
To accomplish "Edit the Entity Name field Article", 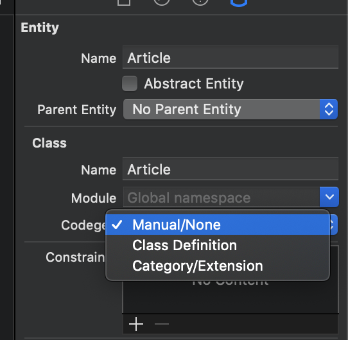I will point(231,57).
